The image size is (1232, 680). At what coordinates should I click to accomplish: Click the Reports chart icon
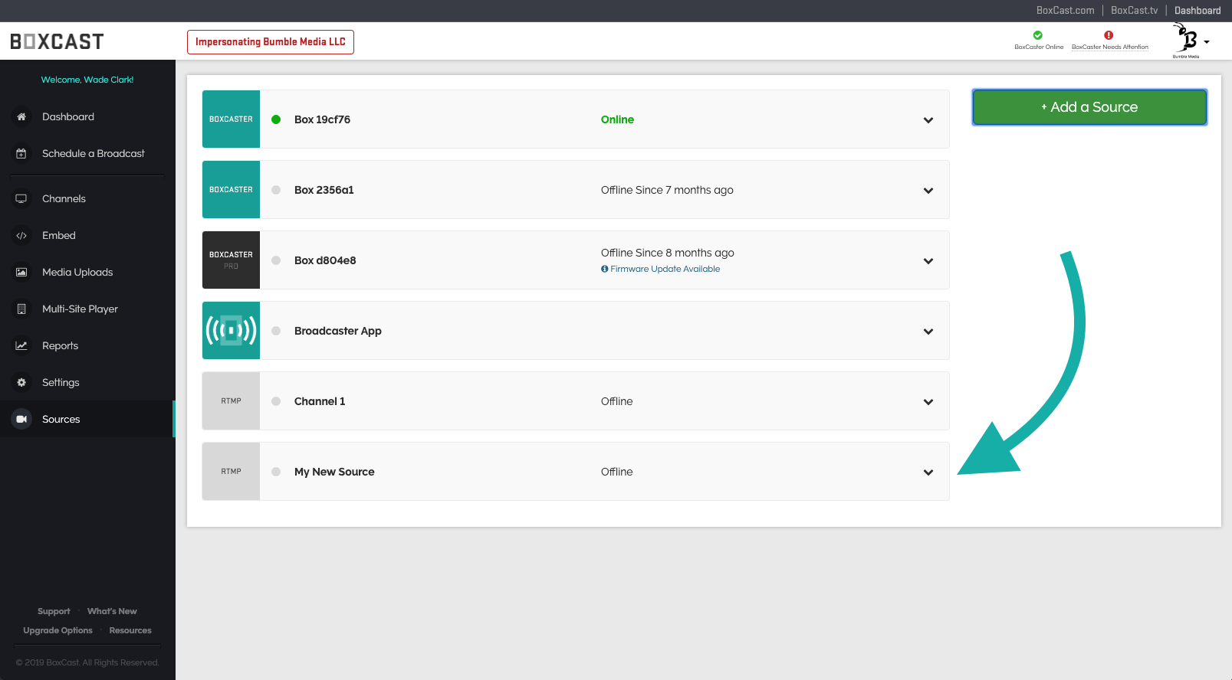21,345
